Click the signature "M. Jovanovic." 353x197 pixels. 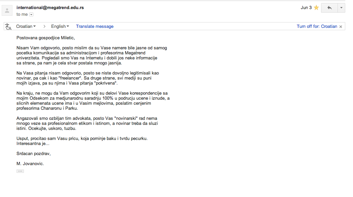coord(30,164)
